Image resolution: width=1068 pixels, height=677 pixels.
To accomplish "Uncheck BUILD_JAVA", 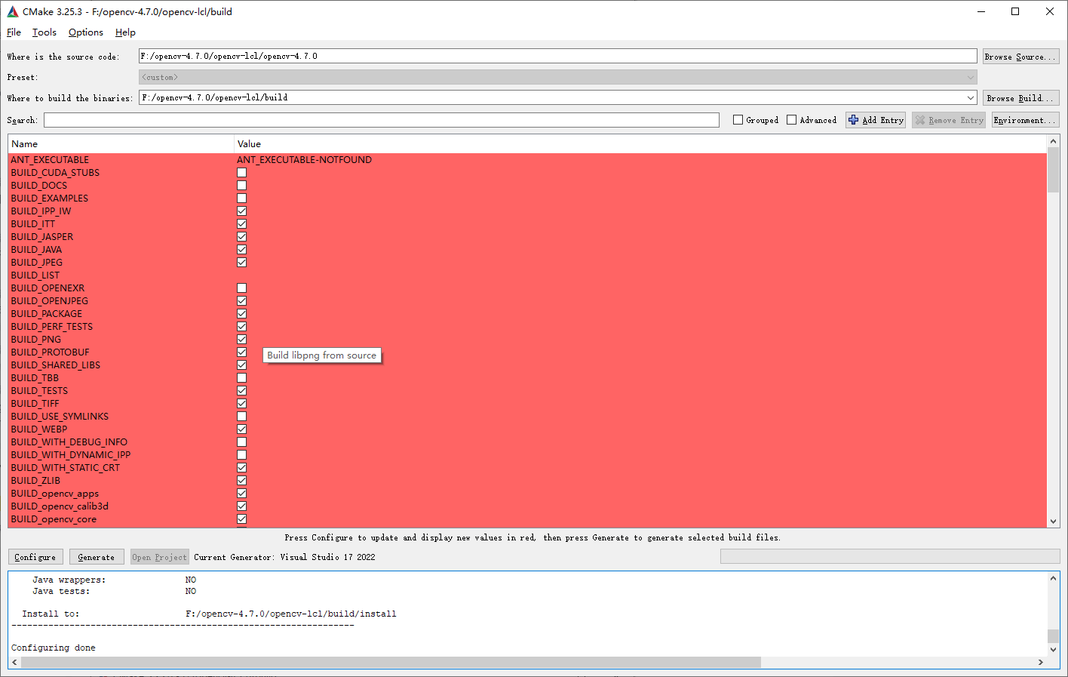I will [241, 249].
